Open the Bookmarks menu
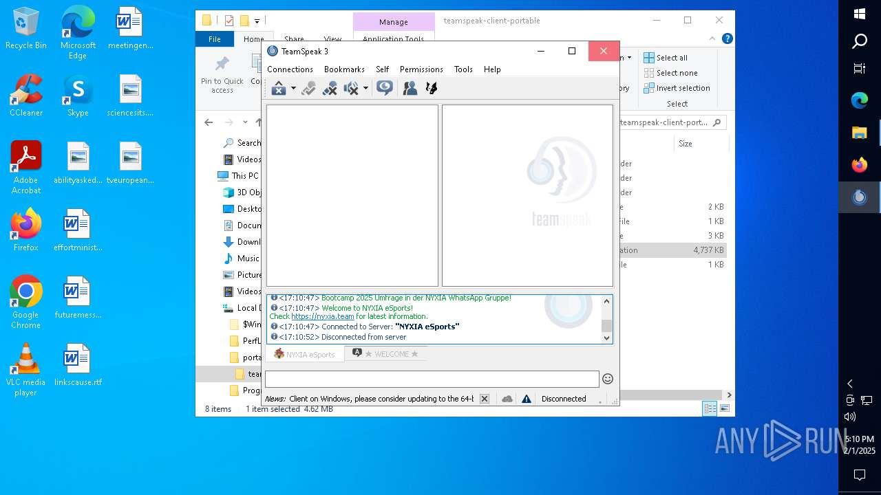The image size is (881, 495). click(344, 69)
